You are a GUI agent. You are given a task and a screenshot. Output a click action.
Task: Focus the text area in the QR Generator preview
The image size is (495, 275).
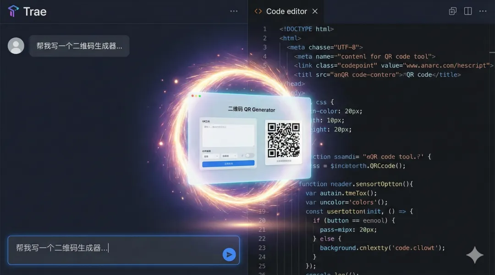click(228, 136)
